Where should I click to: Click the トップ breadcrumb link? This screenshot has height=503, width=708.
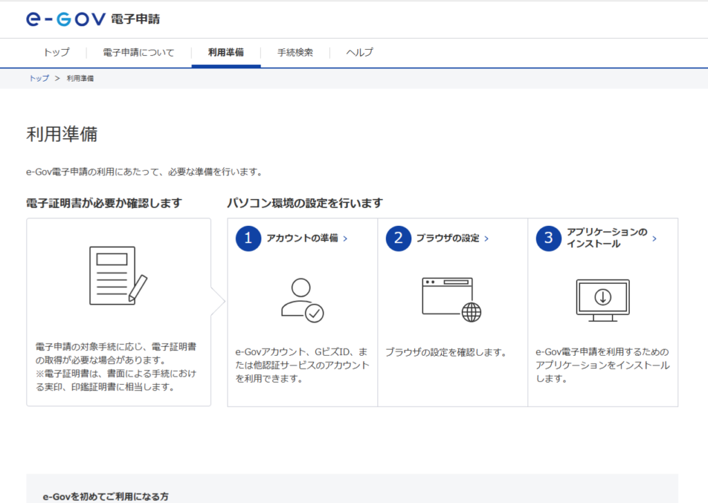(x=39, y=79)
